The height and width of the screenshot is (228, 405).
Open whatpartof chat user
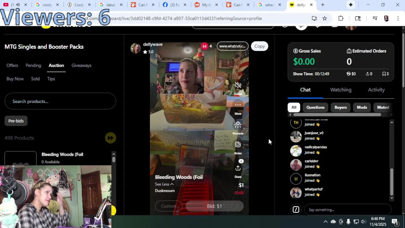coord(314,189)
